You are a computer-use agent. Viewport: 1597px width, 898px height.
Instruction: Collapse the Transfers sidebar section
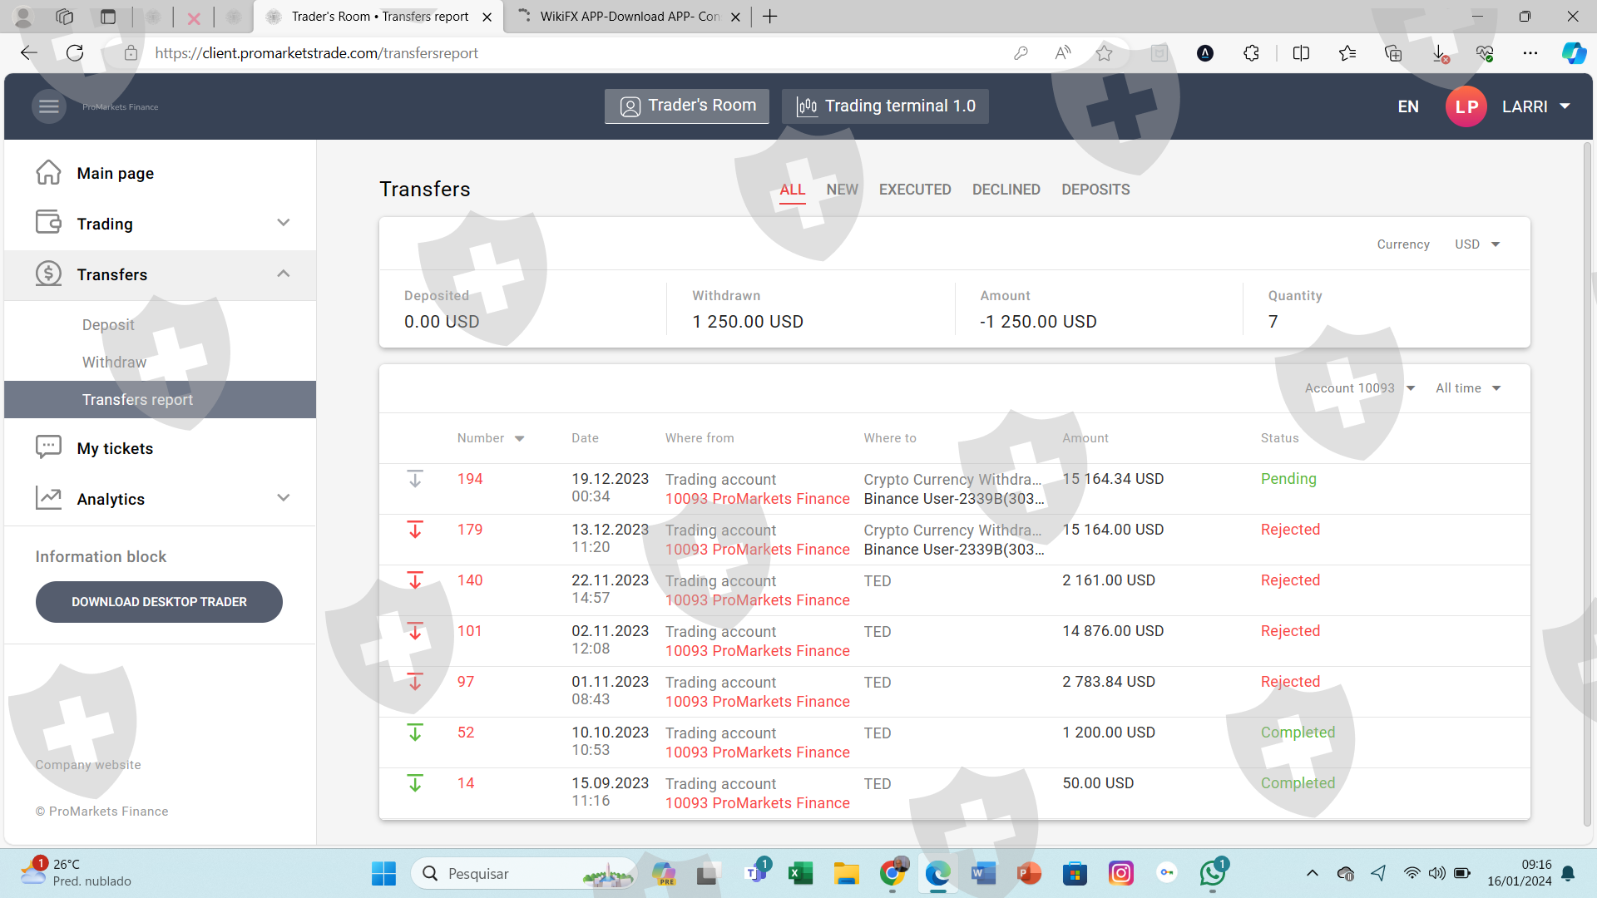point(284,274)
